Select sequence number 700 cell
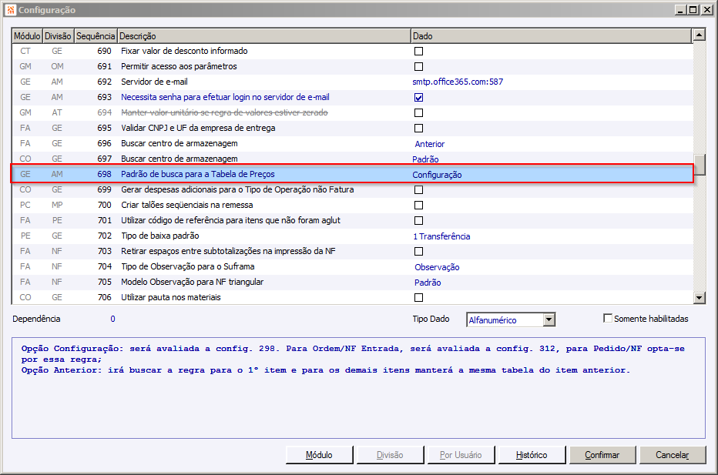 click(x=104, y=205)
